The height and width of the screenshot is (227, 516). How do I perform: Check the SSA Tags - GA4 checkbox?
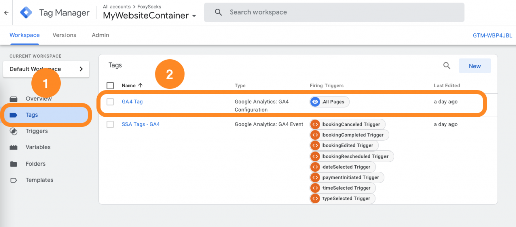[110, 124]
